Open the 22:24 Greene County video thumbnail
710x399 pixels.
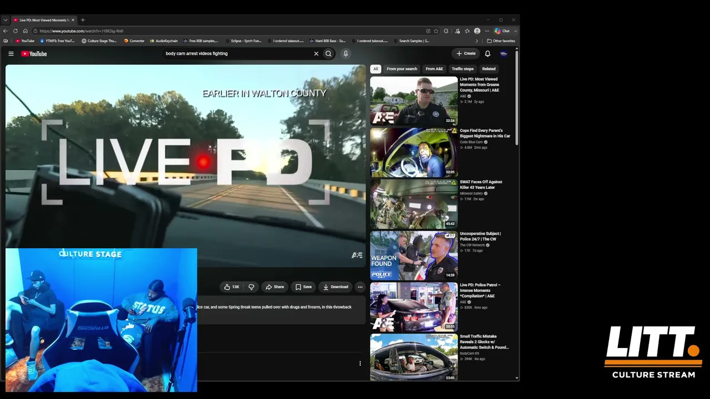pyautogui.click(x=414, y=100)
